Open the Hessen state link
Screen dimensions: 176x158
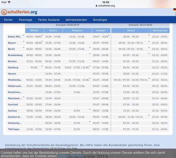pyautogui.click(x=12, y=74)
